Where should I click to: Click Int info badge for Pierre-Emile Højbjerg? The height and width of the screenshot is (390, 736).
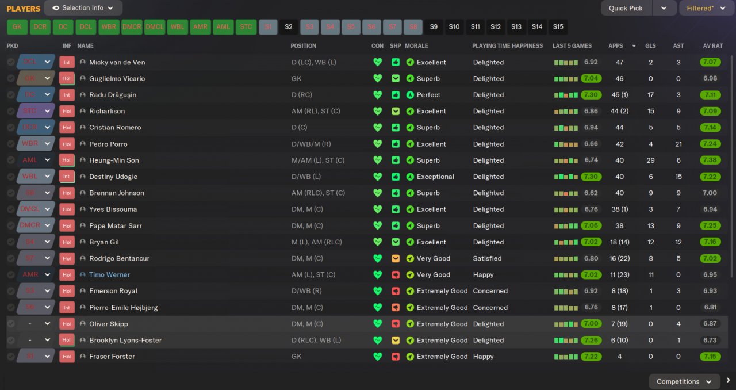[x=67, y=307]
